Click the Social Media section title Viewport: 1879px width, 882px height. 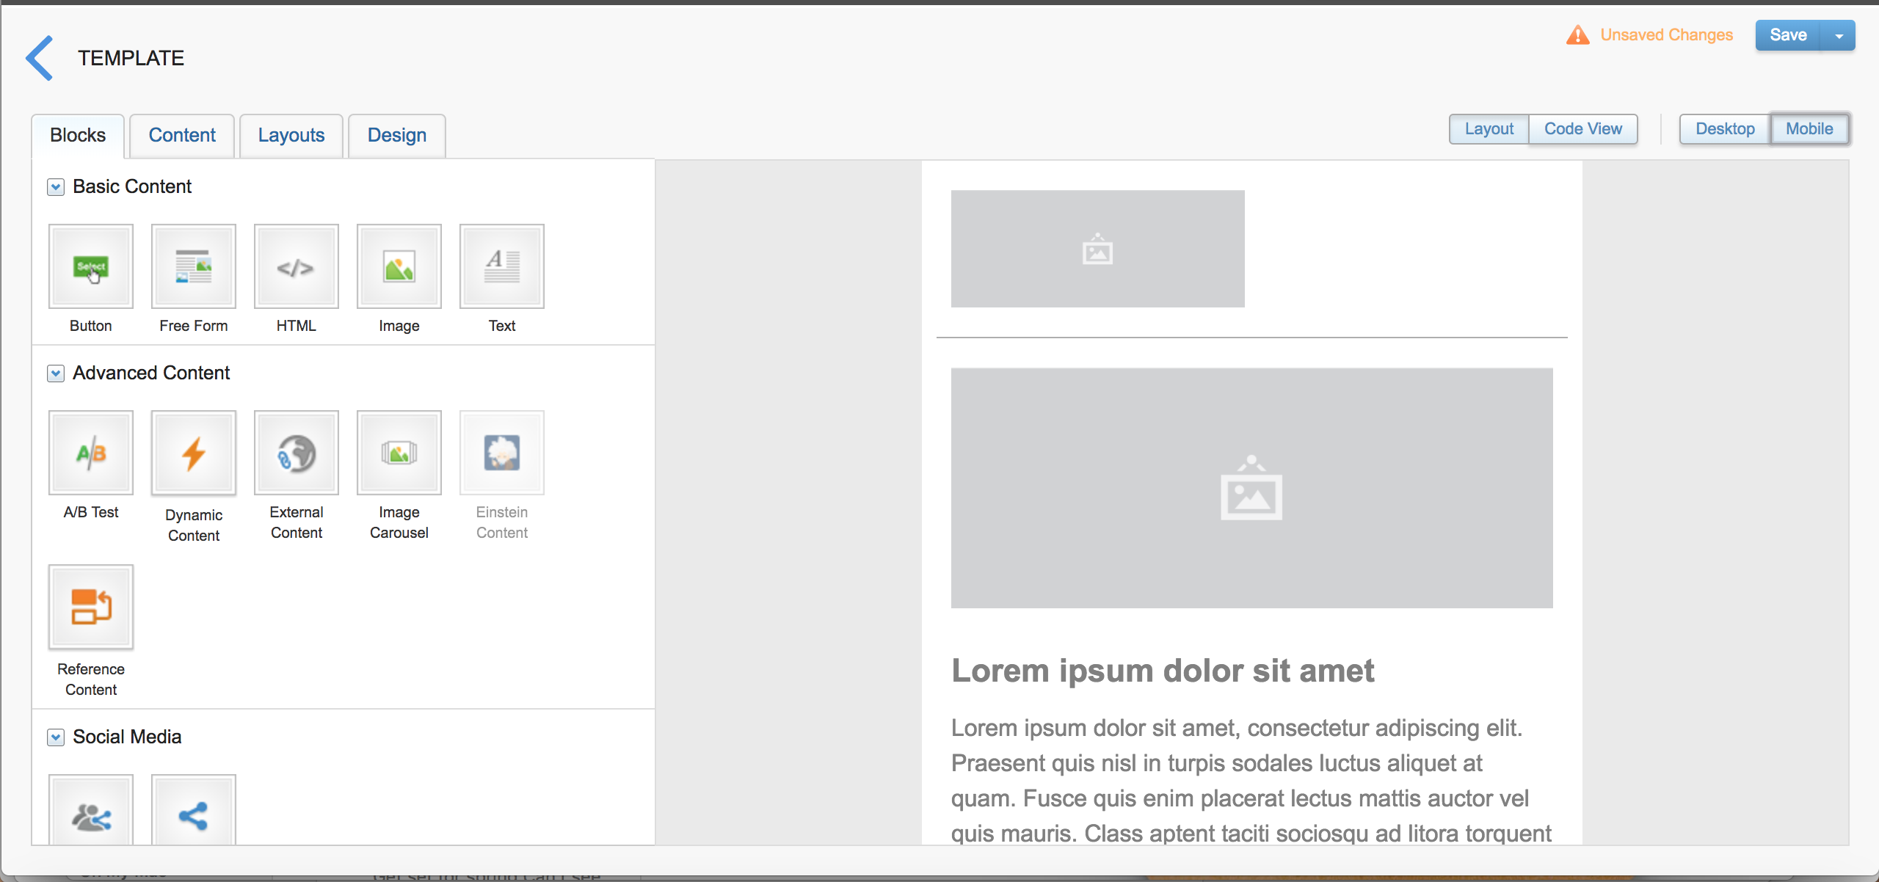(x=127, y=737)
